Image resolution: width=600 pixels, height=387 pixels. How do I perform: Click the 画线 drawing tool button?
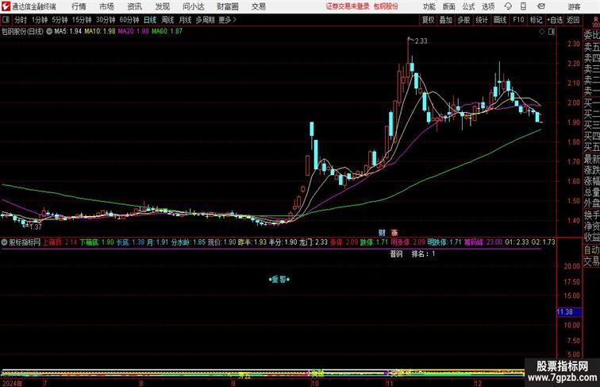[x=500, y=20]
